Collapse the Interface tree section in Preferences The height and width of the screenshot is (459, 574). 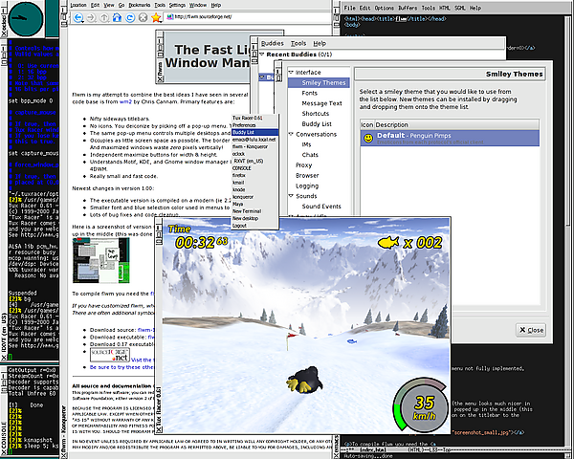tap(291, 73)
